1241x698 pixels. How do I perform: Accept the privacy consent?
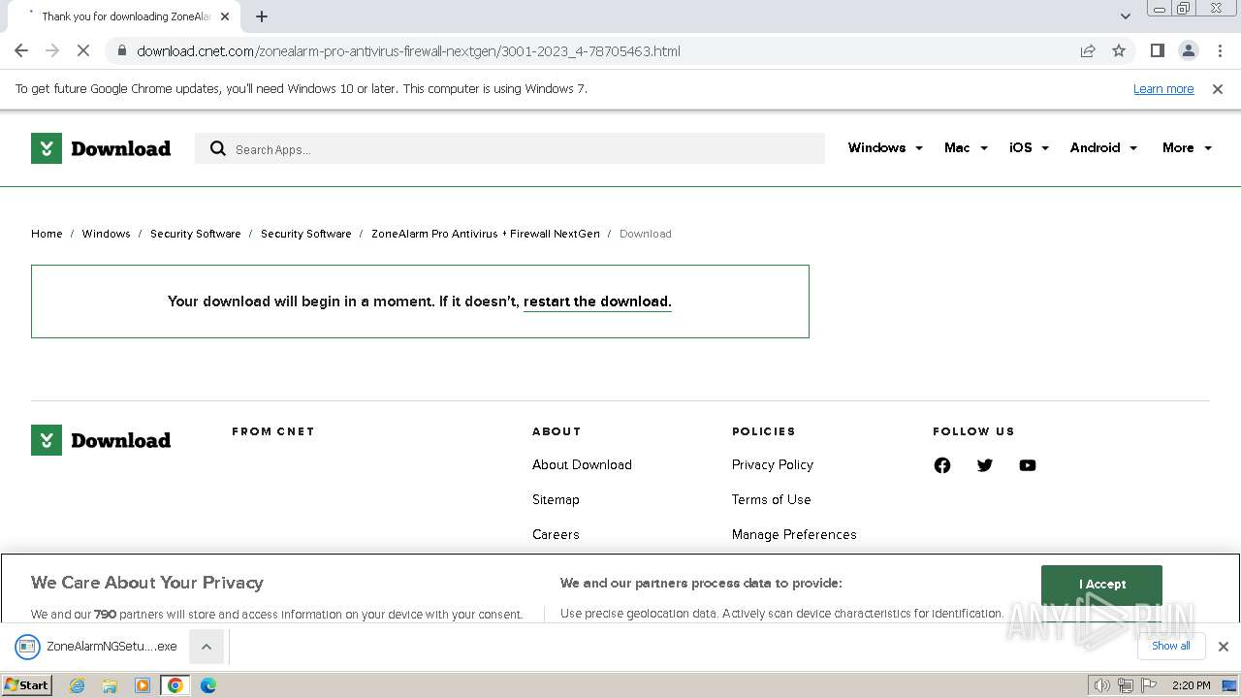1101,585
